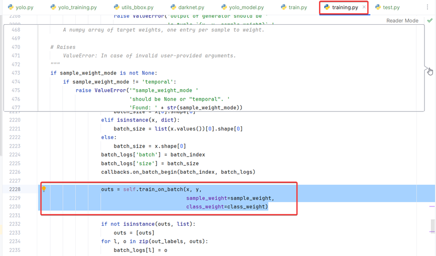This screenshot has width=436, height=256.
Task: Click the yellow lightbulb intention icon
Action: point(44,189)
